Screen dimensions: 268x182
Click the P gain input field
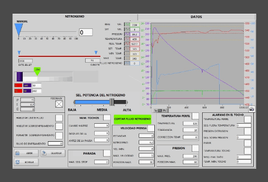[27, 100]
